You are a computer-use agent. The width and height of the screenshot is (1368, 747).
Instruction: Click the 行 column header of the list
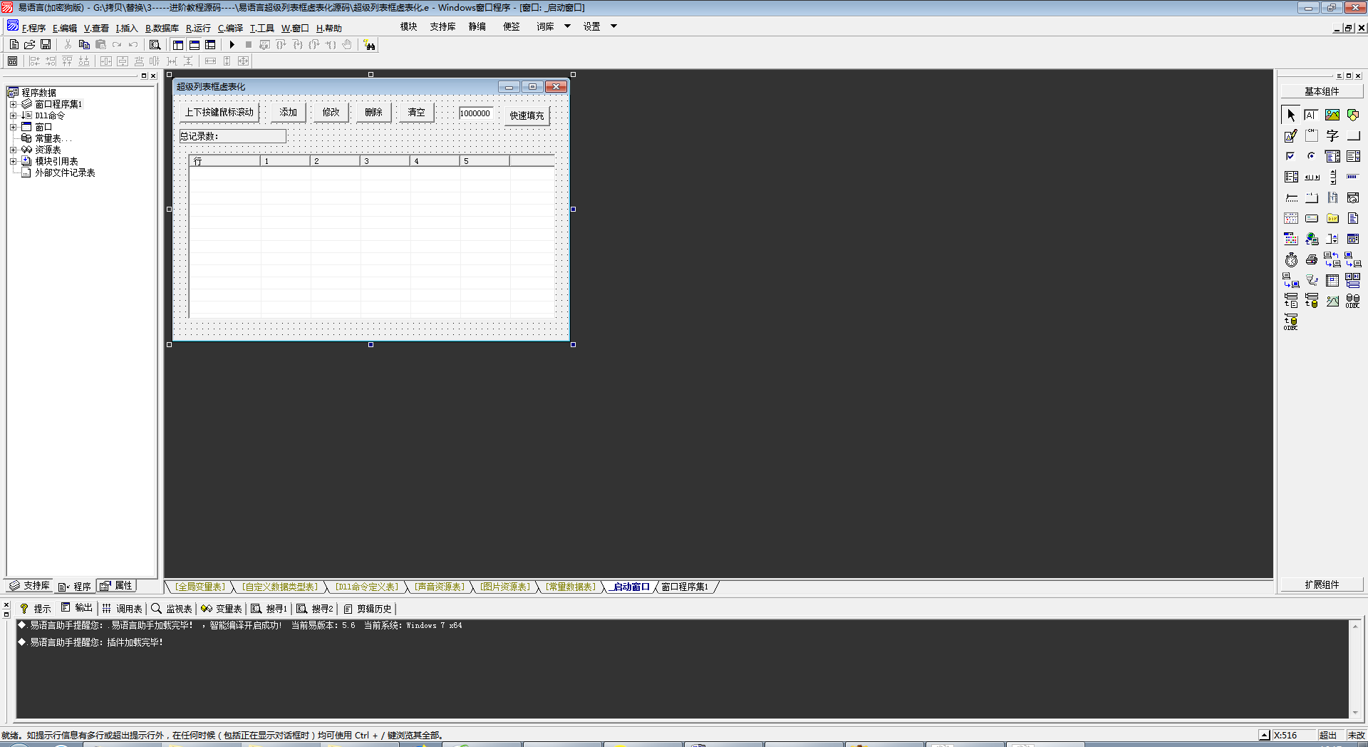224,161
